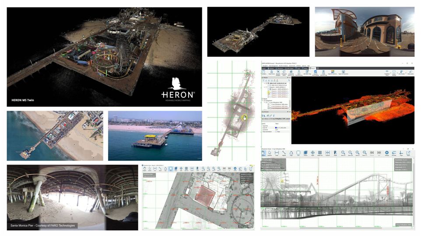Click Zoom Out in Orthophoto Viewer
Image resolution: width=421 pixels, height=237 pixels.
[x=350, y=153]
